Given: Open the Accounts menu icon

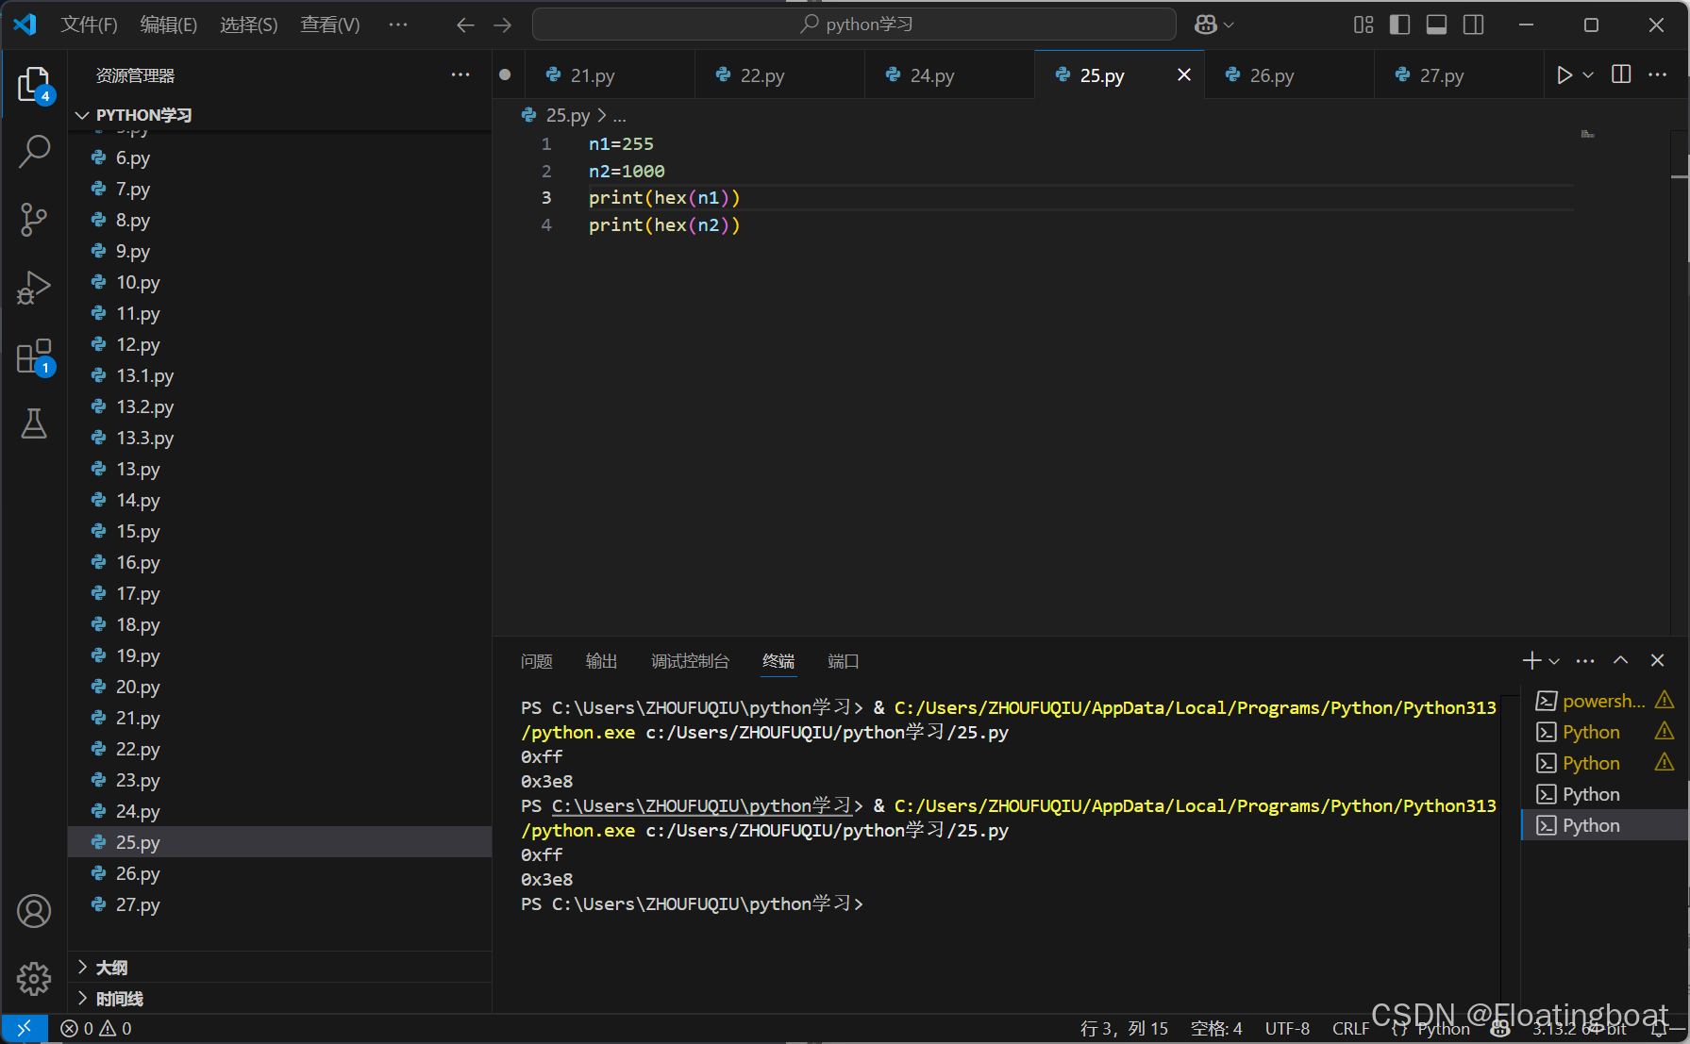Looking at the screenshot, I should [34, 911].
